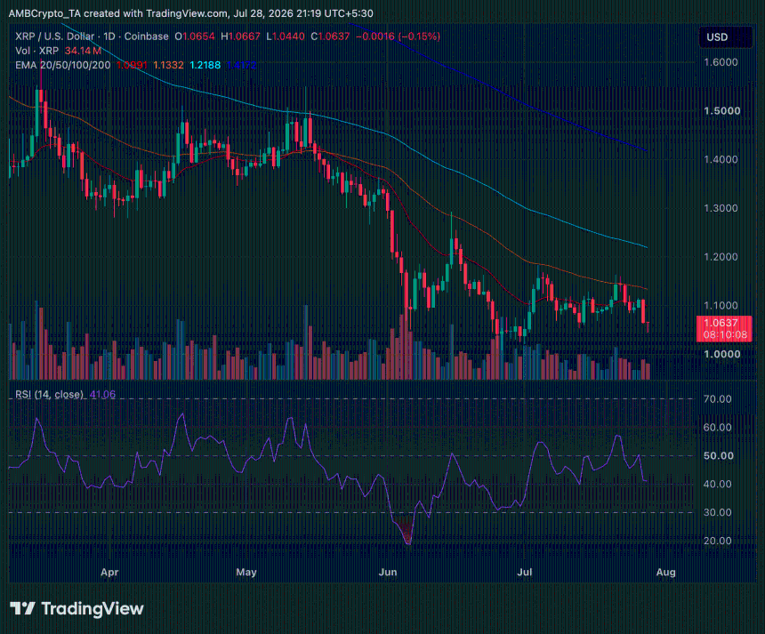The width and height of the screenshot is (765, 634).
Task: Click the 1.3000 price axis label
Action: pyautogui.click(x=721, y=208)
